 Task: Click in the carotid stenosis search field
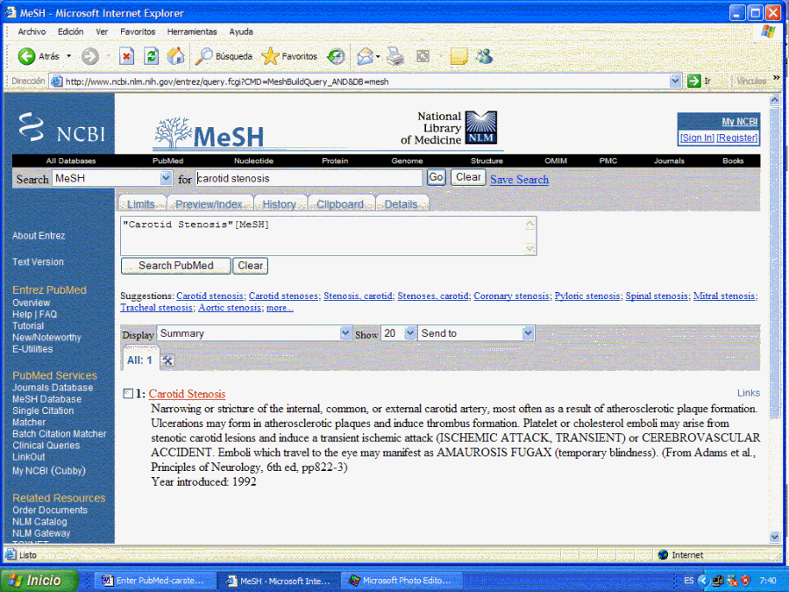click(309, 178)
